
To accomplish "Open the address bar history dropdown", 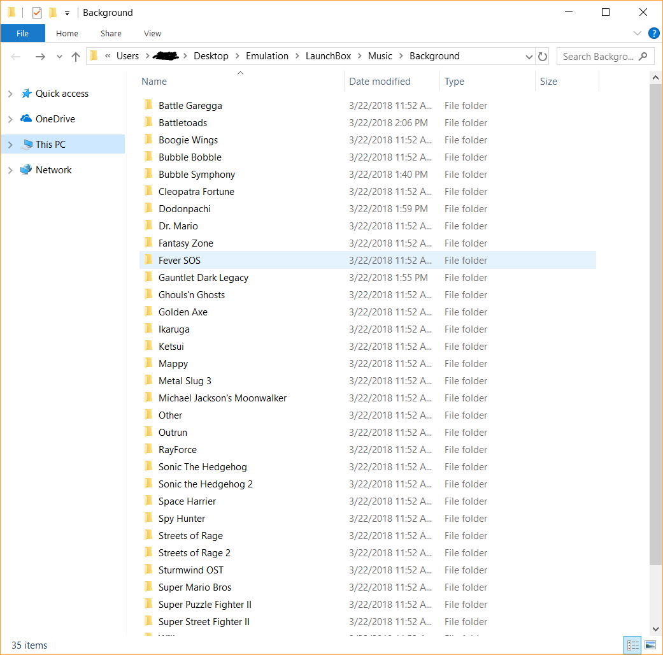I will pyautogui.click(x=529, y=56).
